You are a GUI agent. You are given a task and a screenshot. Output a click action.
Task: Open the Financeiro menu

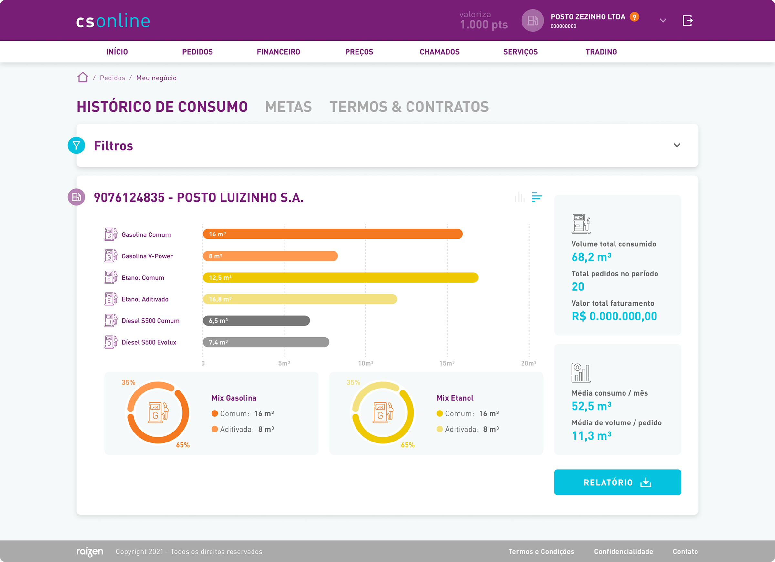tap(278, 52)
